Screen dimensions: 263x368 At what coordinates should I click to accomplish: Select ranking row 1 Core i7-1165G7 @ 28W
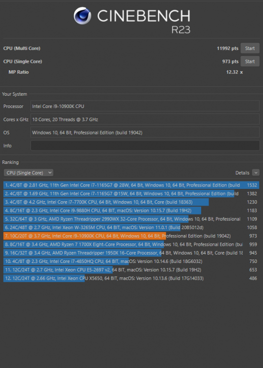[131, 185]
